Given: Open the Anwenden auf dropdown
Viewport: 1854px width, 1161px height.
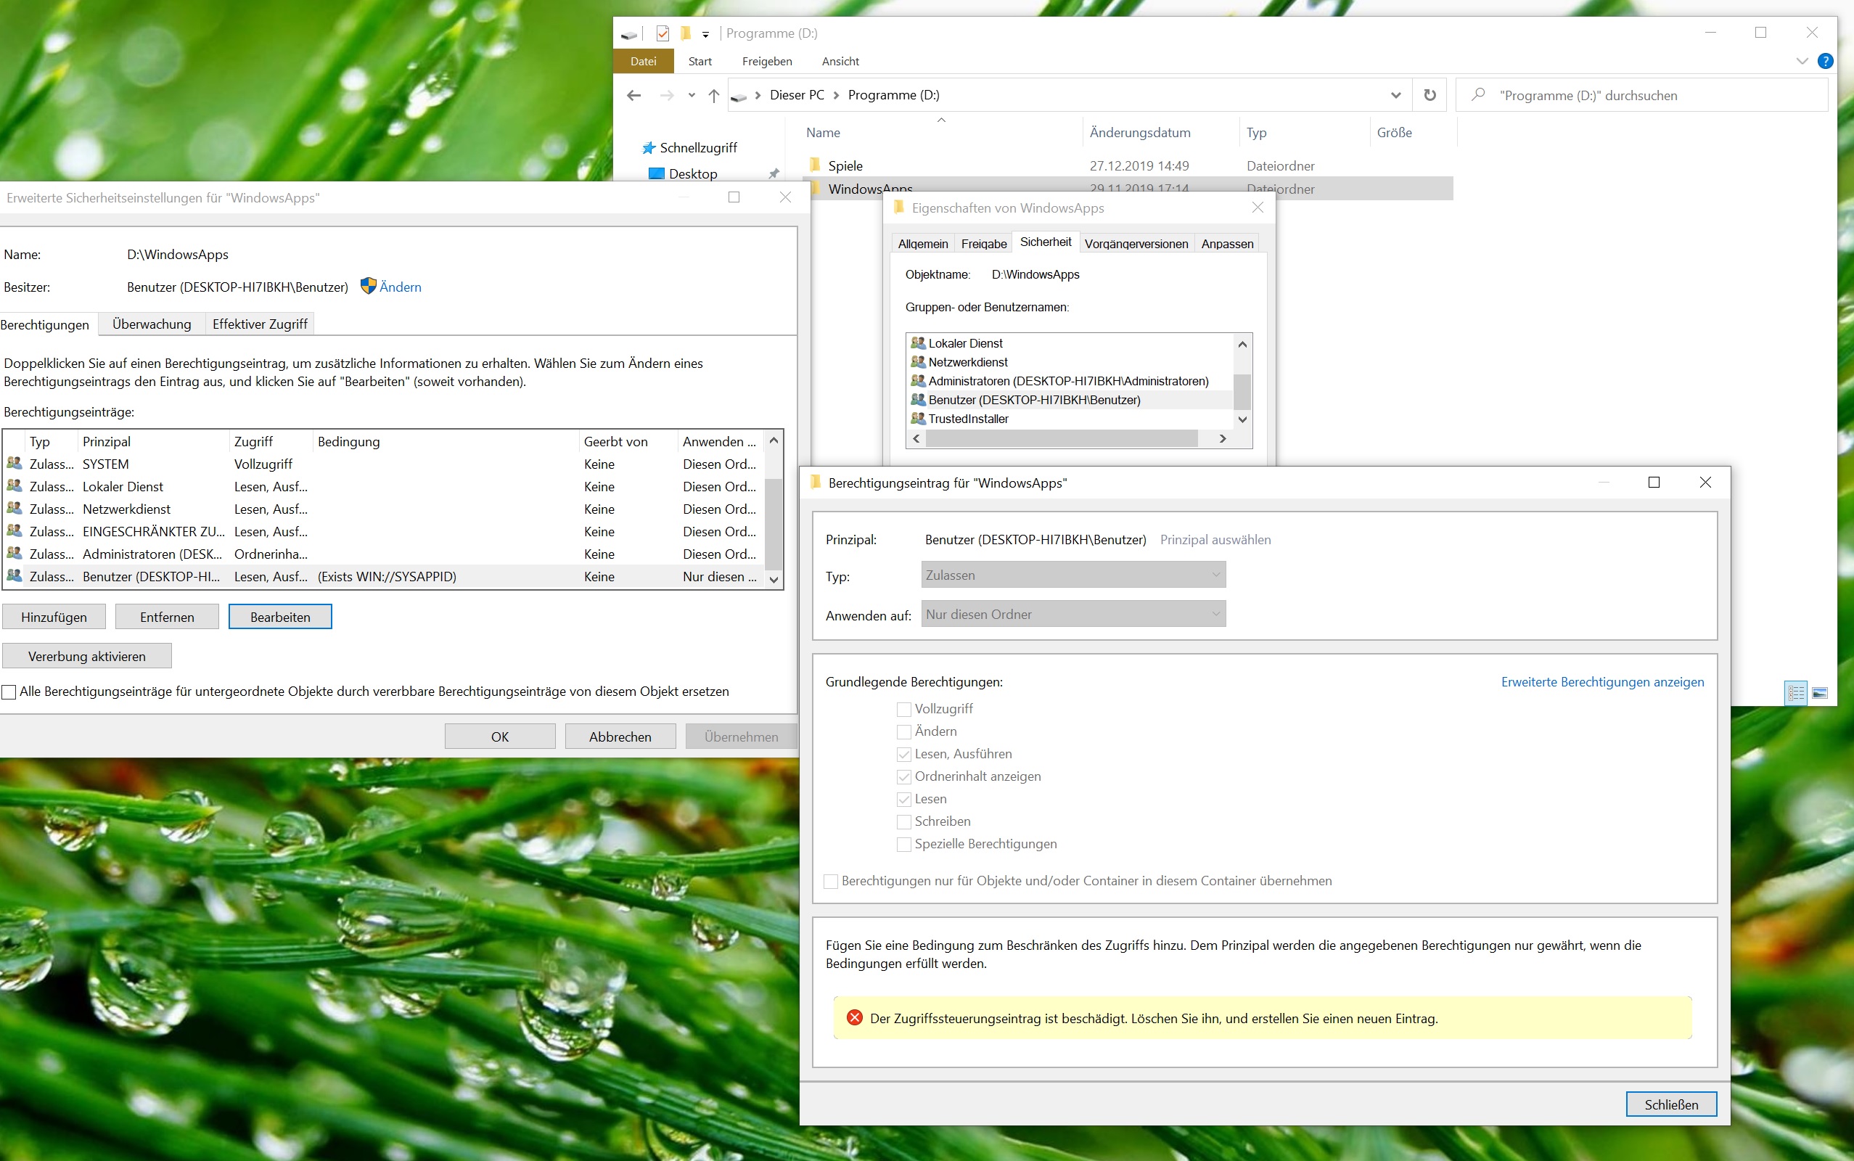Looking at the screenshot, I should coord(1072,615).
